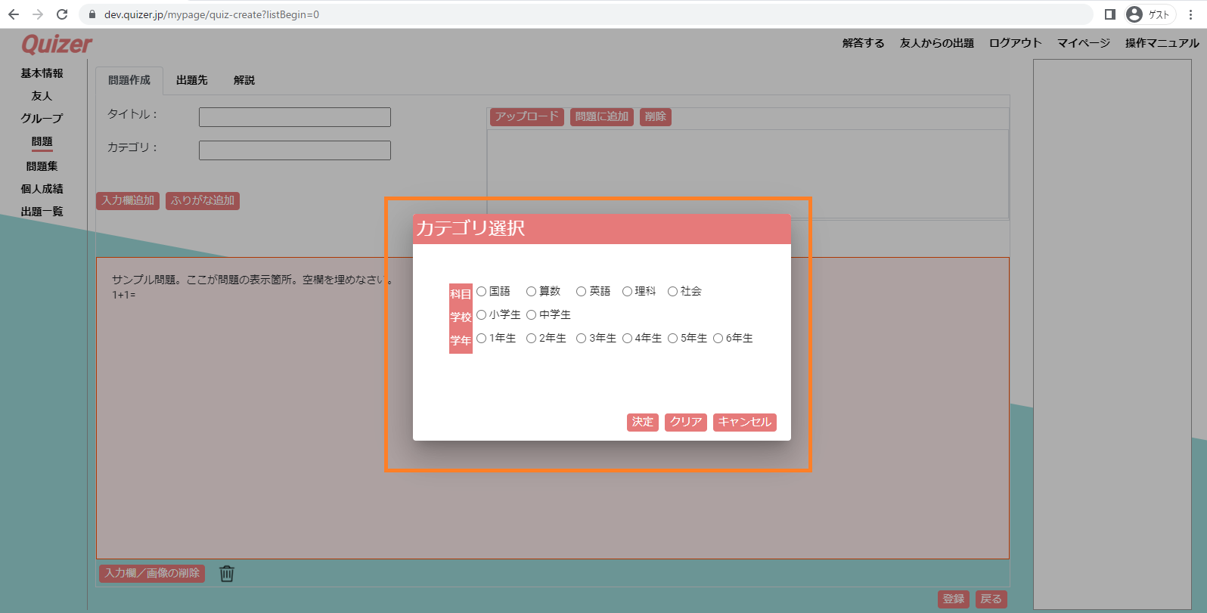
Task: Go back using the browser back arrow
Action: 14,14
